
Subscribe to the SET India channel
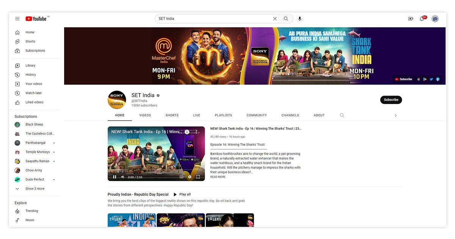391,100
